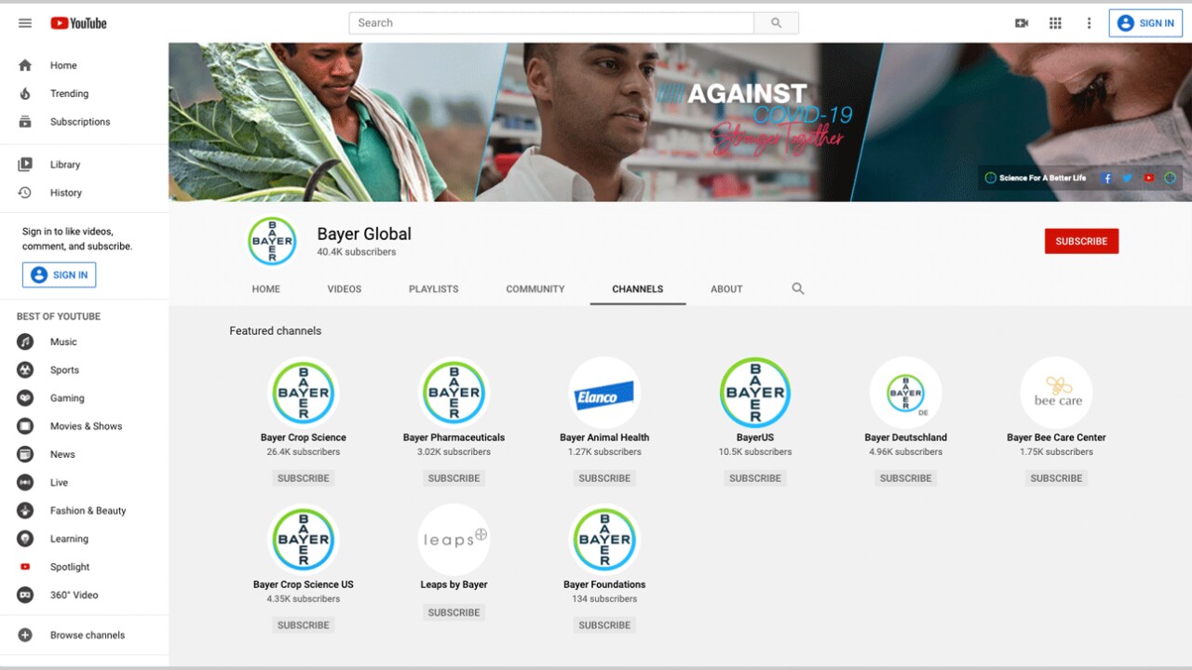Click the Fashion & Beauty icon
Screen dimensions: 1192x670
click(x=25, y=511)
